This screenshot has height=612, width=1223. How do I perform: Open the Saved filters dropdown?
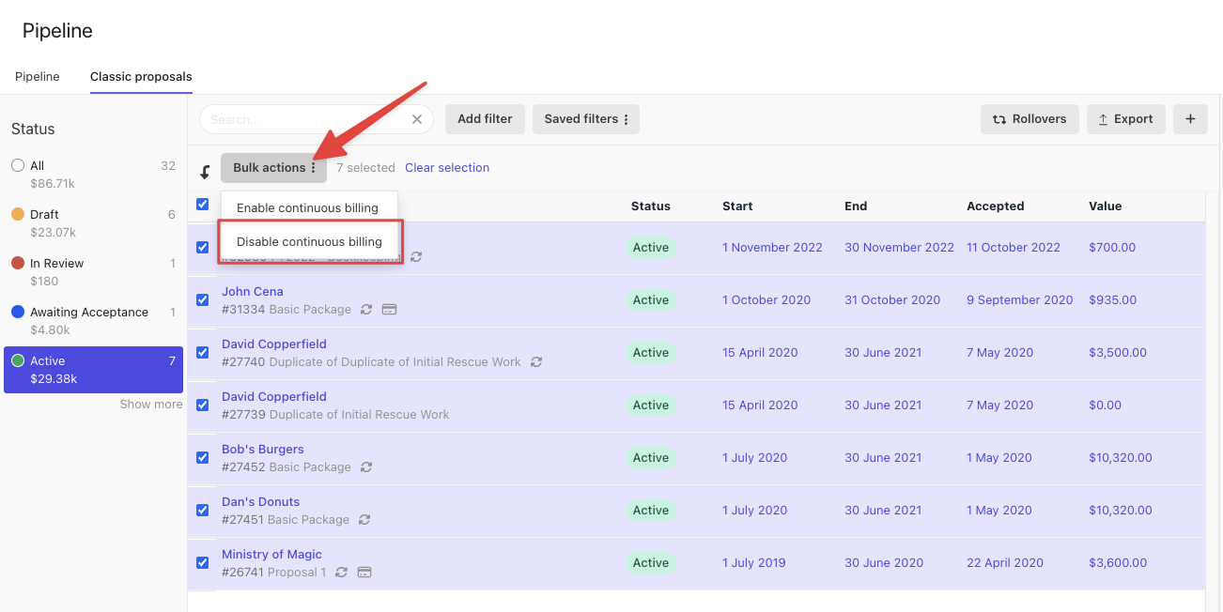pos(586,119)
